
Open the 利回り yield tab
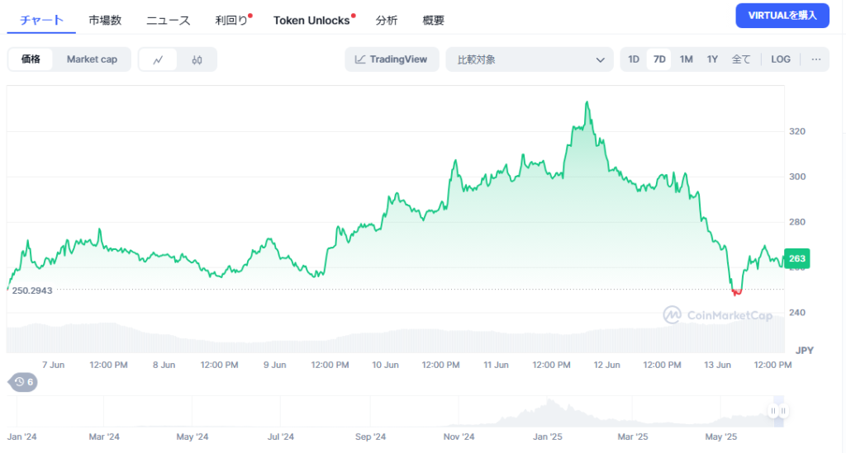(231, 21)
